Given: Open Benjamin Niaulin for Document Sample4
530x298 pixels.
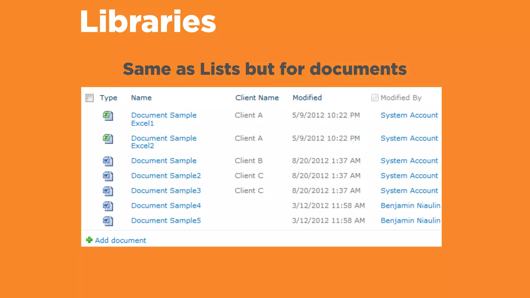Looking at the screenshot, I should point(410,206).
